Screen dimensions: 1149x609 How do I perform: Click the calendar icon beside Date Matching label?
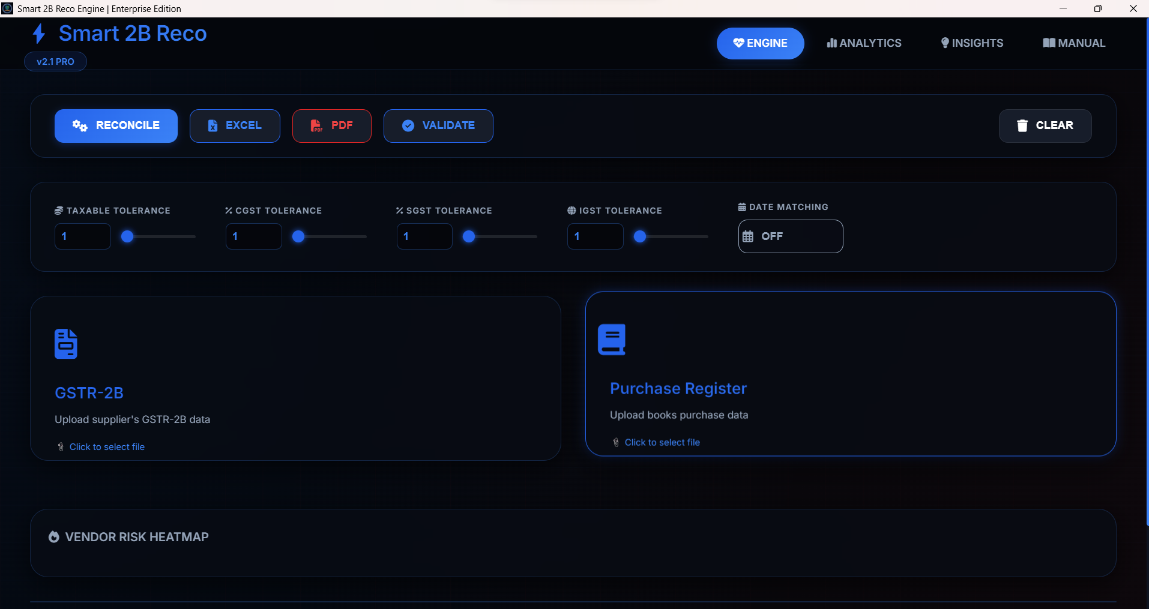[x=742, y=207]
